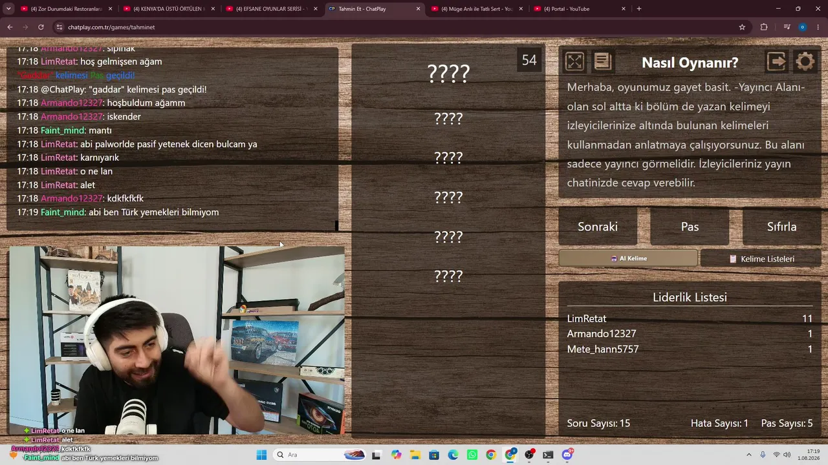Switch to the EFSANE OYUNLAR SERİSİ tab
The image size is (828, 465).
(270, 9)
